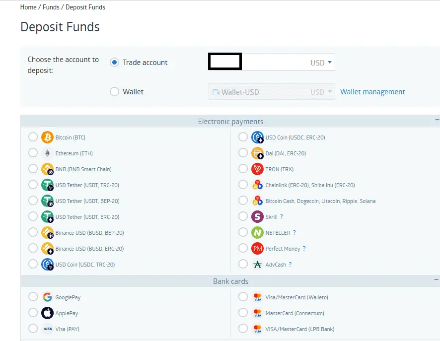Choose the BNB Smart Chain radio button
The image size is (440, 341).
33,169
